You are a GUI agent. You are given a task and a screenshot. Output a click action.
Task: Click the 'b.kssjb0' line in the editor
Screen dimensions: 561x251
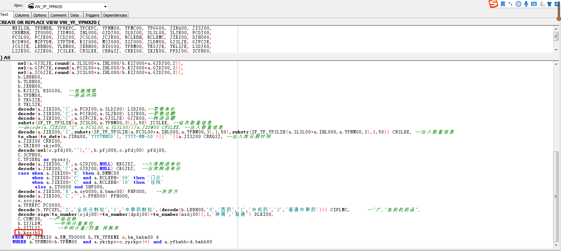point(29,233)
